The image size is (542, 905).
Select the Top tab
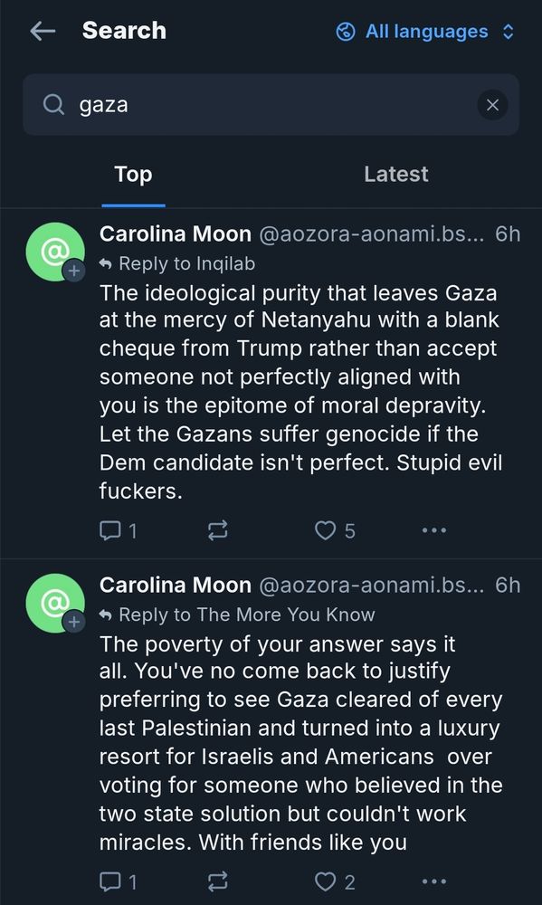pos(133,175)
